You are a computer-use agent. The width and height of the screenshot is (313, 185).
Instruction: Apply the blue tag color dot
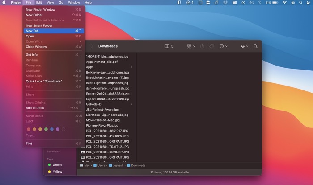pos(51,129)
